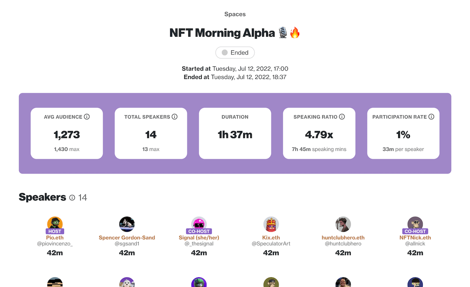Click the HOST badge under Pio.eth's avatar
The height and width of the screenshot is (287, 470).
pyautogui.click(x=55, y=231)
